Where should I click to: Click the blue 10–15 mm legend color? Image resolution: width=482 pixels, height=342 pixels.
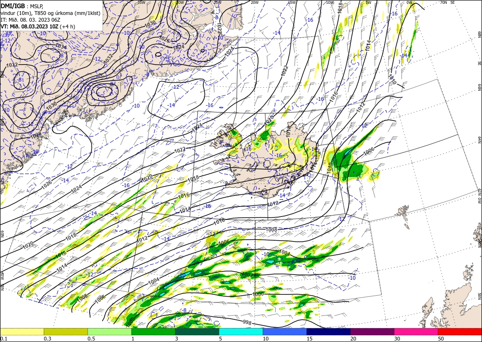[x=285, y=331]
